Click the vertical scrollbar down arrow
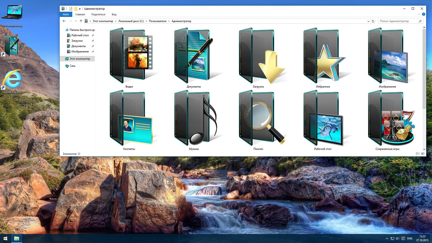Viewport: 432px width, 243px height. [x=424, y=149]
